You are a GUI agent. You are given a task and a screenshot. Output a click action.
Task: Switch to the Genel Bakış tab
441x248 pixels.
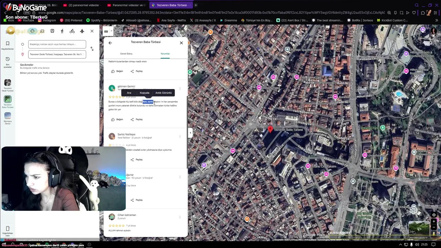tap(126, 54)
